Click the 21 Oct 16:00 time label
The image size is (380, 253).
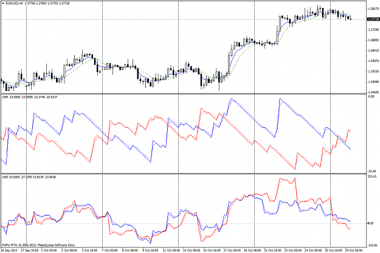(273, 251)
